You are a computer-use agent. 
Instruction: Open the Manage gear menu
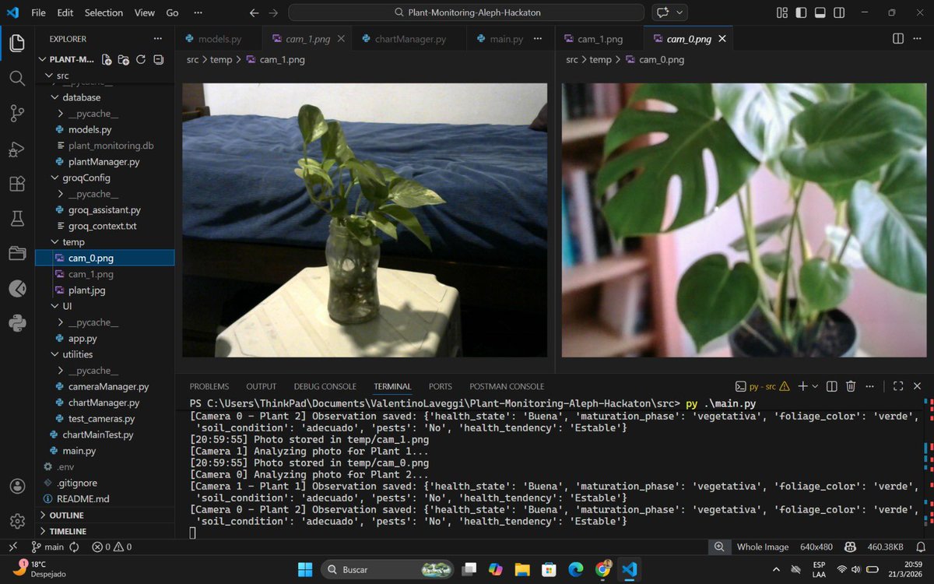[17, 521]
